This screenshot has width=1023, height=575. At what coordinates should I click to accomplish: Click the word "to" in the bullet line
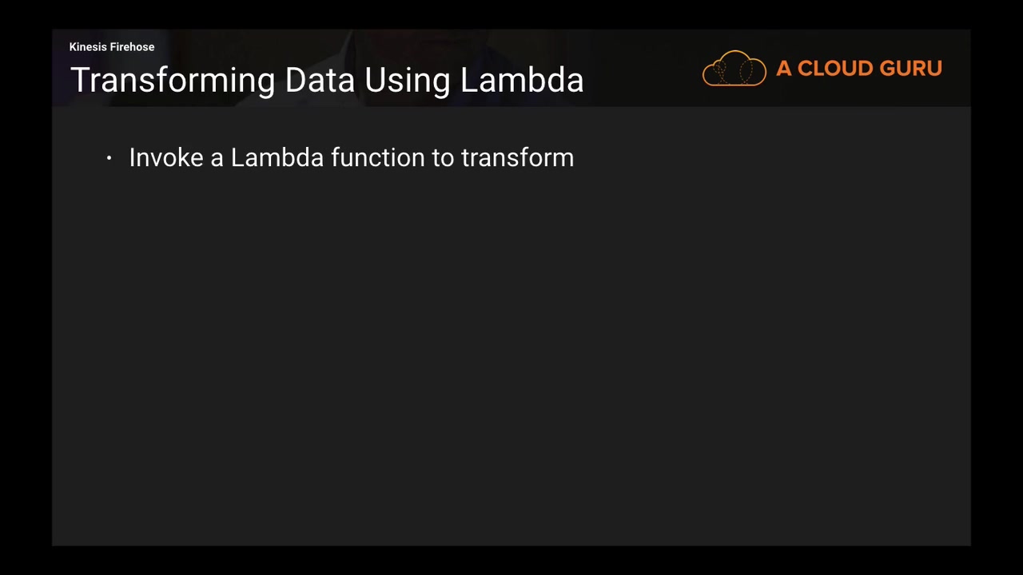[443, 157]
